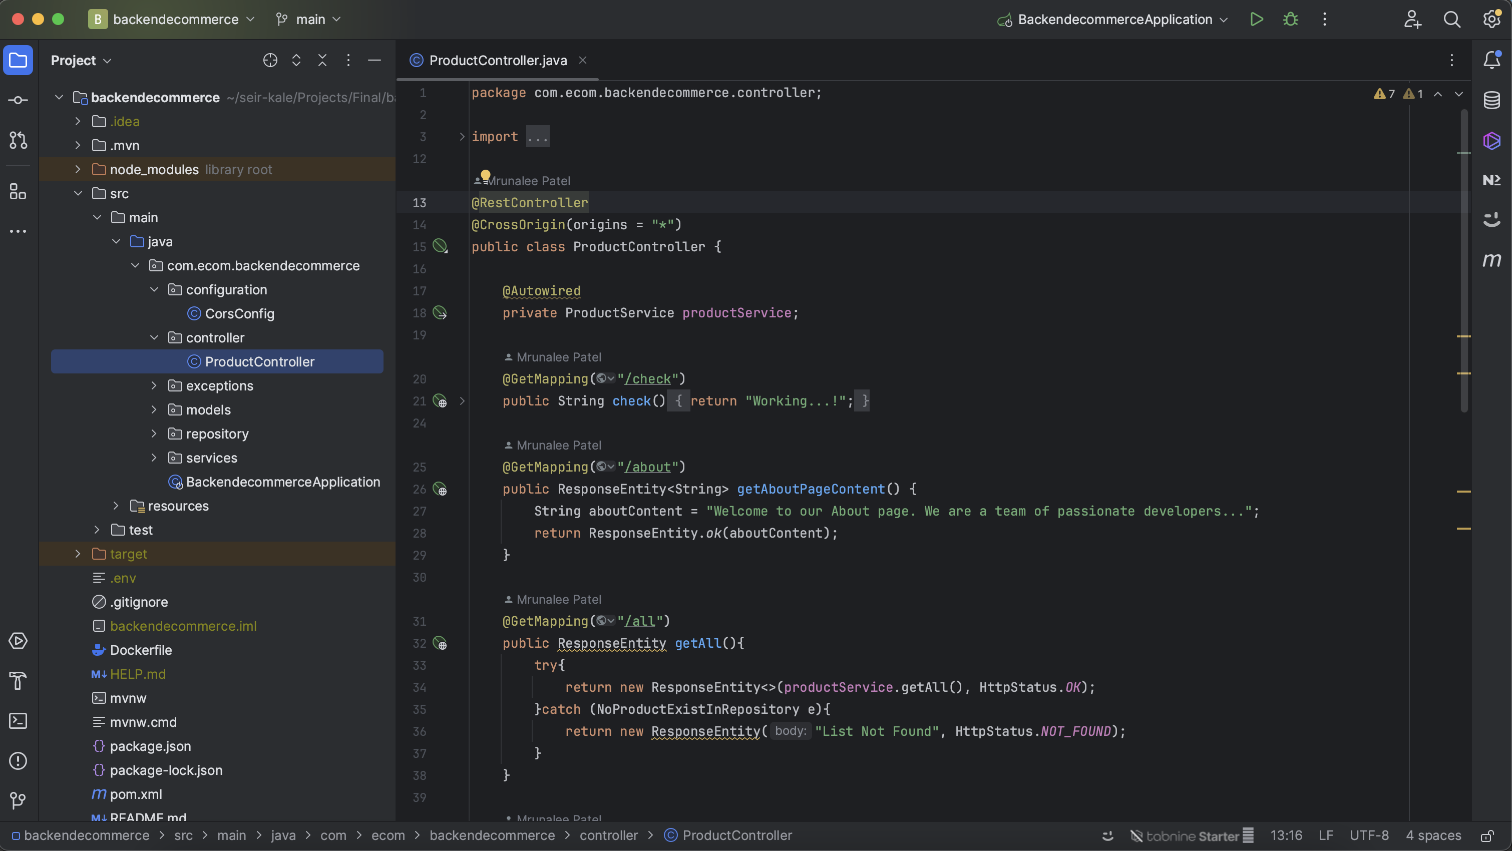Run BackendecommerceApplication with the play button

click(x=1256, y=20)
